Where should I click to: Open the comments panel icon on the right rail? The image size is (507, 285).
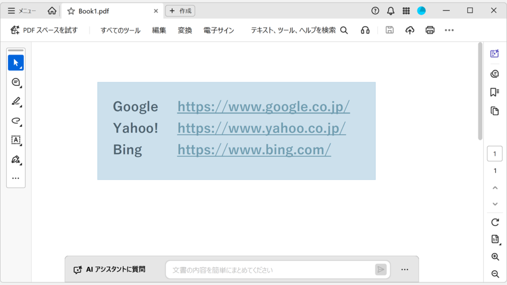click(x=495, y=74)
